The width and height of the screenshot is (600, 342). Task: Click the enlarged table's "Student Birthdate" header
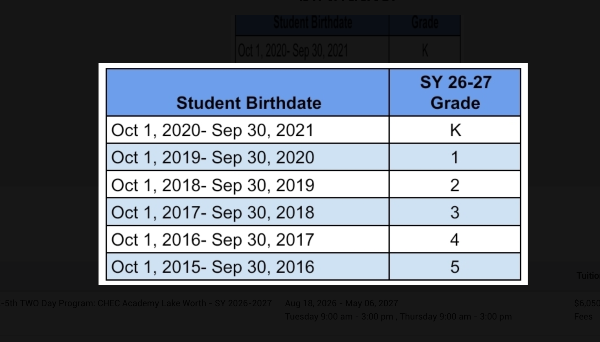pos(248,103)
